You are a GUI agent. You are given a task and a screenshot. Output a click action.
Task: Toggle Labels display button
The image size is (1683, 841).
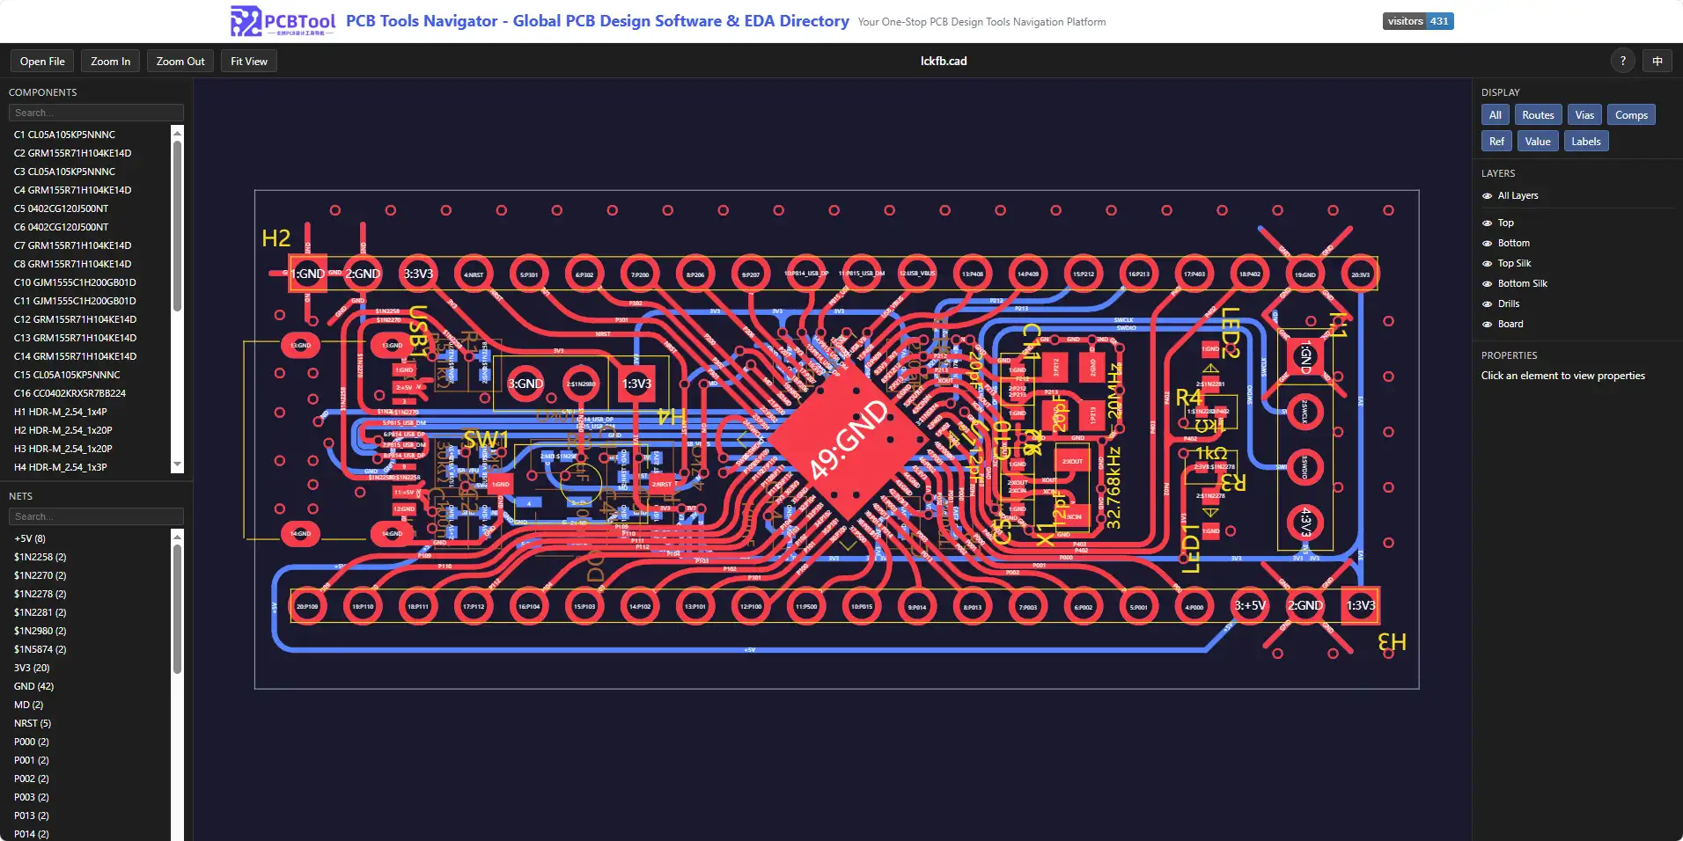coord(1586,142)
